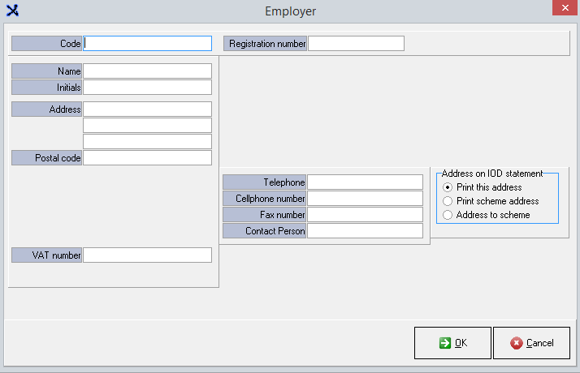Click the application icon in the title bar

(12, 11)
